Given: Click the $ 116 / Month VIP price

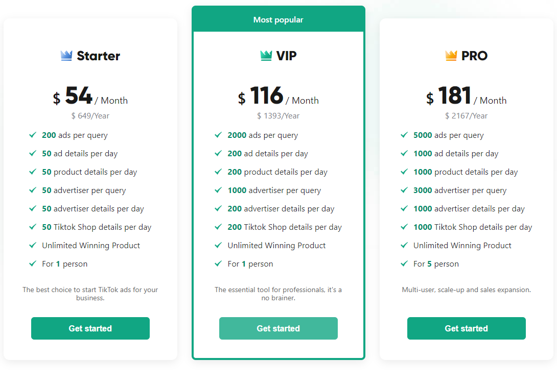Looking at the screenshot, I should pos(278,97).
